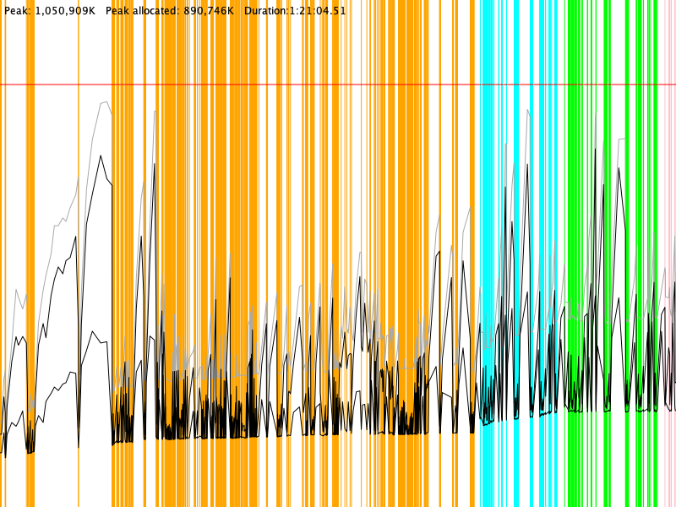Click the tallest black line peak on the left
The image size is (676, 507).
(101, 155)
